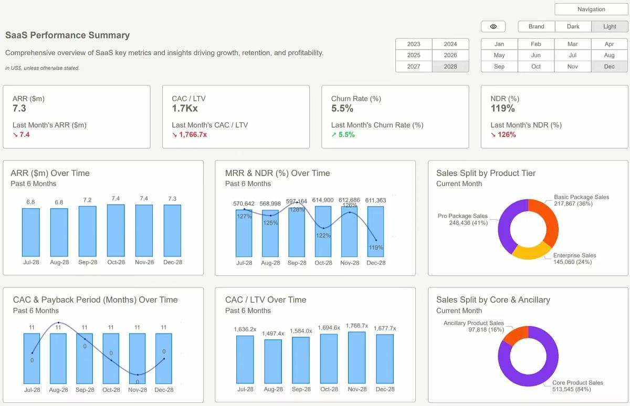Viewport: 630px width, 406px height.
Task: Select year 2024 in the year slicer
Action: click(x=450, y=44)
